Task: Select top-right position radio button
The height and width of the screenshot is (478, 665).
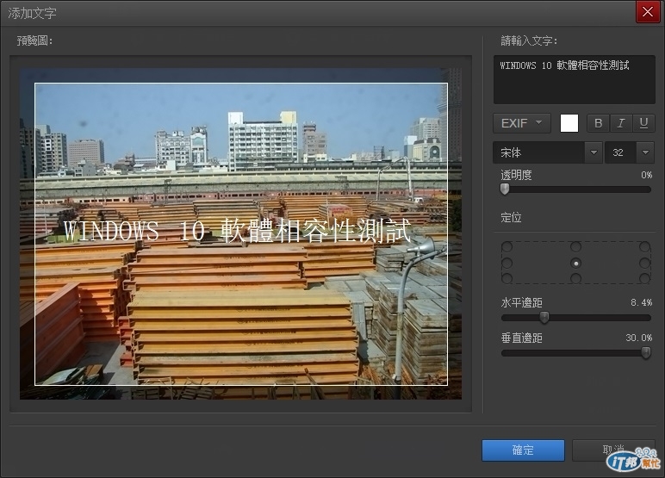Action: tap(644, 246)
